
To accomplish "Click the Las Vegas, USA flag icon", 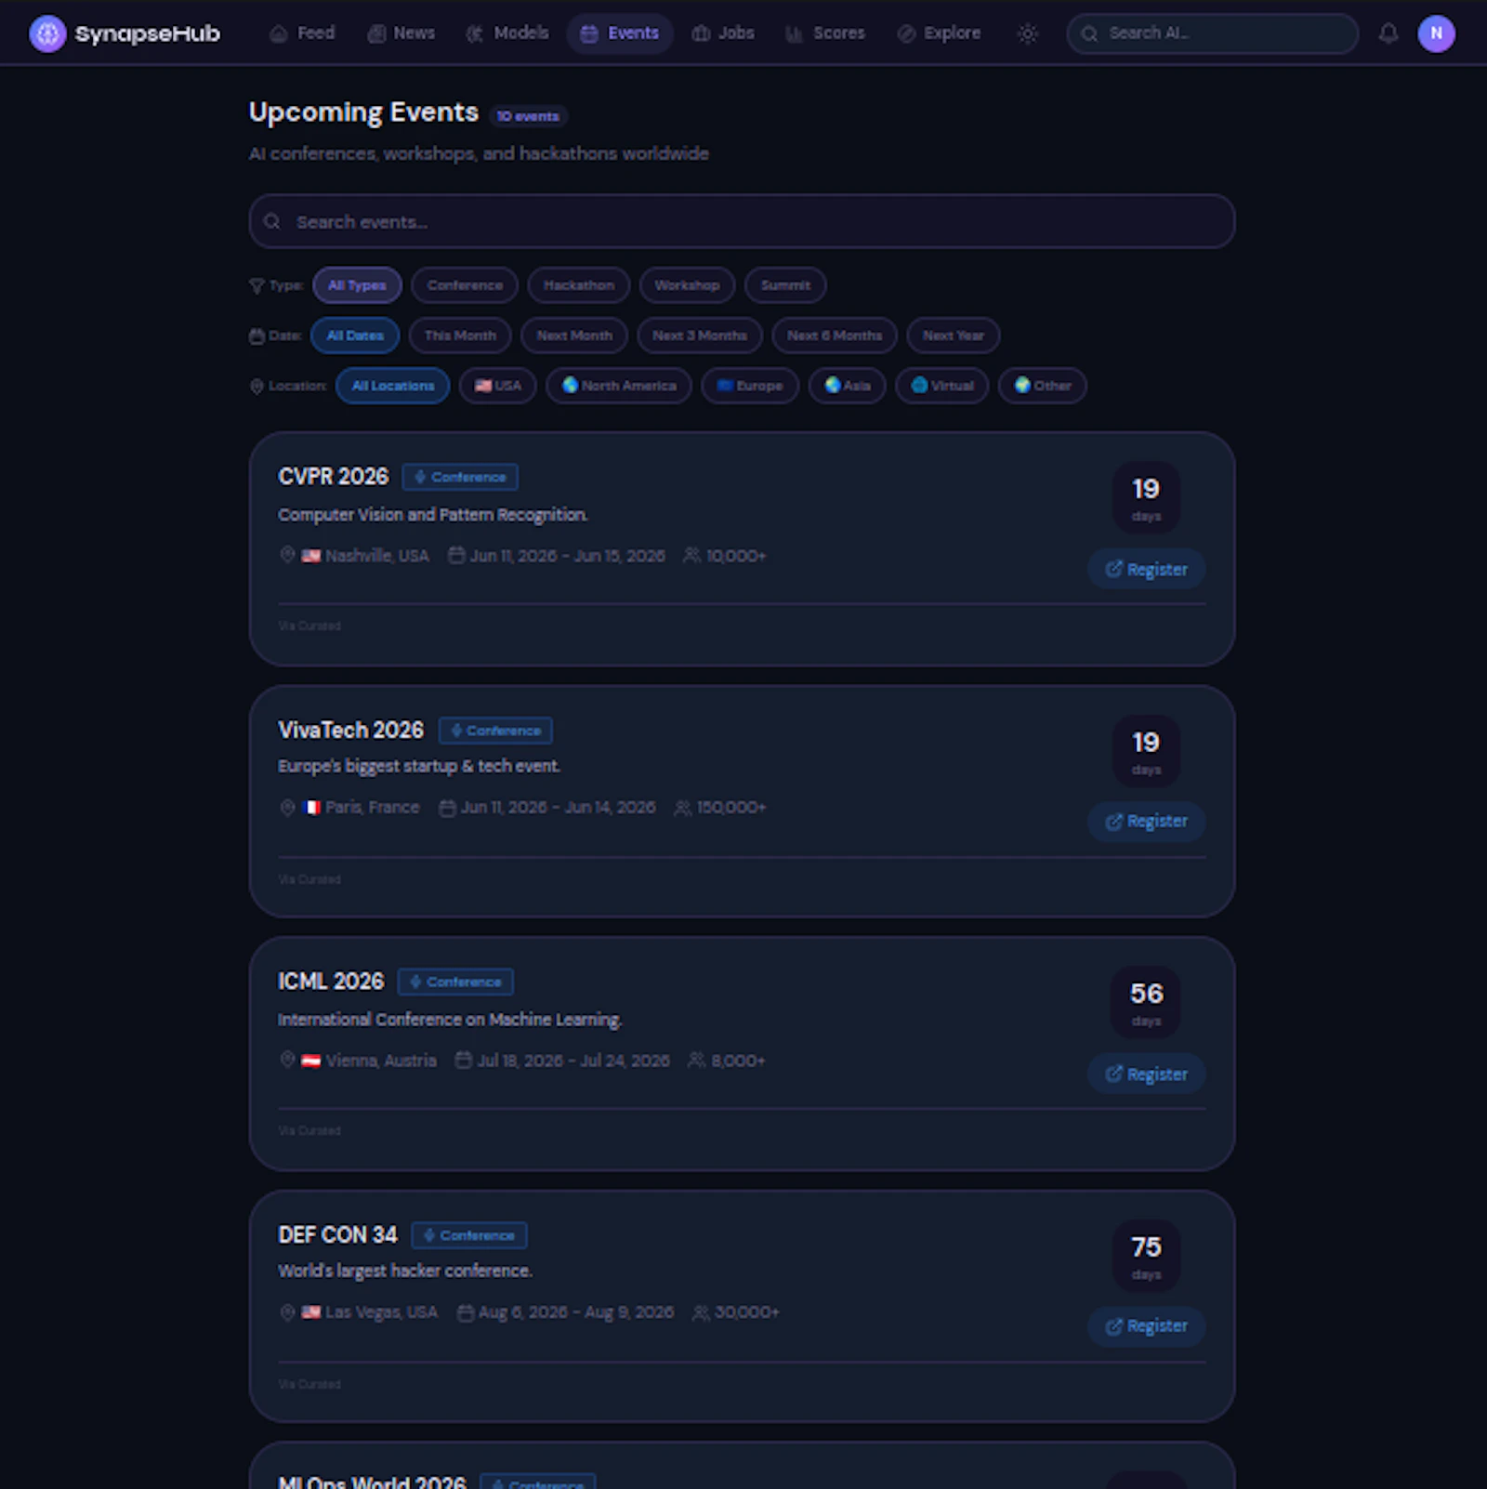I will pos(311,1312).
